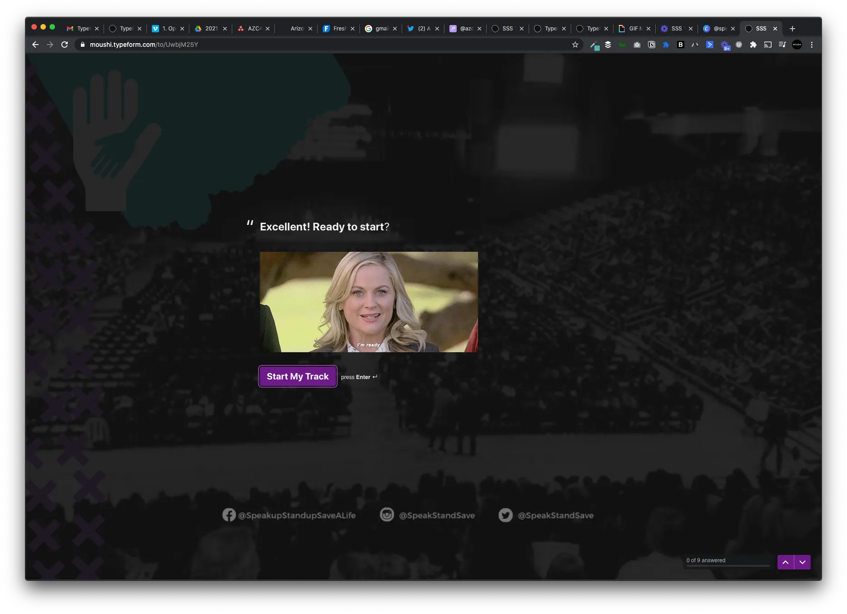Click the 'Excellent! Ready to start?' heading
Image resolution: width=847 pixels, height=614 pixels.
click(324, 227)
